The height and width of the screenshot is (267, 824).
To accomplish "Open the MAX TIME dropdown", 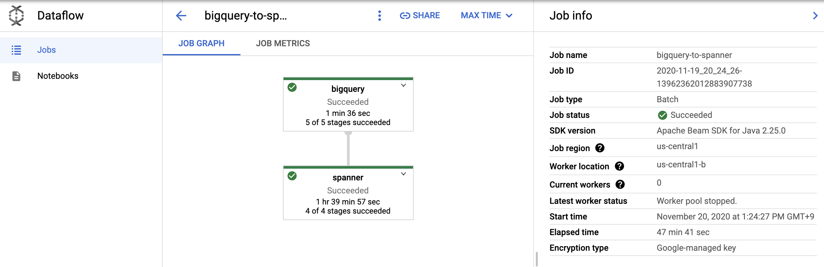I will pos(486,15).
